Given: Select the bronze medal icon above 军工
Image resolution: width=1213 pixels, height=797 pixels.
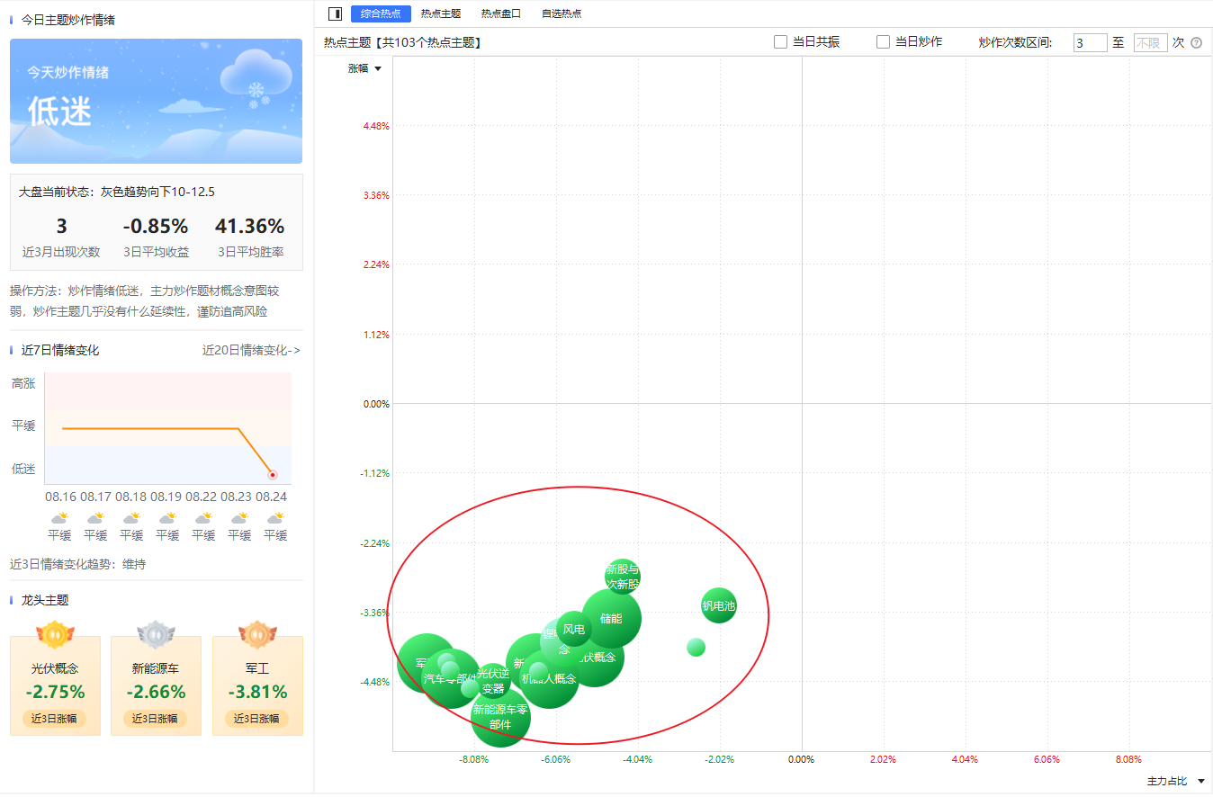Looking at the screenshot, I should click(x=257, y=634).
